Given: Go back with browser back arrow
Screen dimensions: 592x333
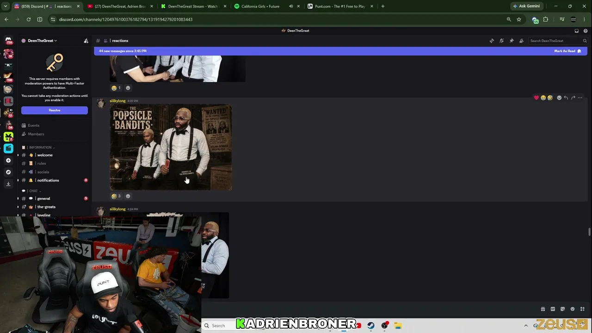Looking at the screenshot, I should pos(6,19).
